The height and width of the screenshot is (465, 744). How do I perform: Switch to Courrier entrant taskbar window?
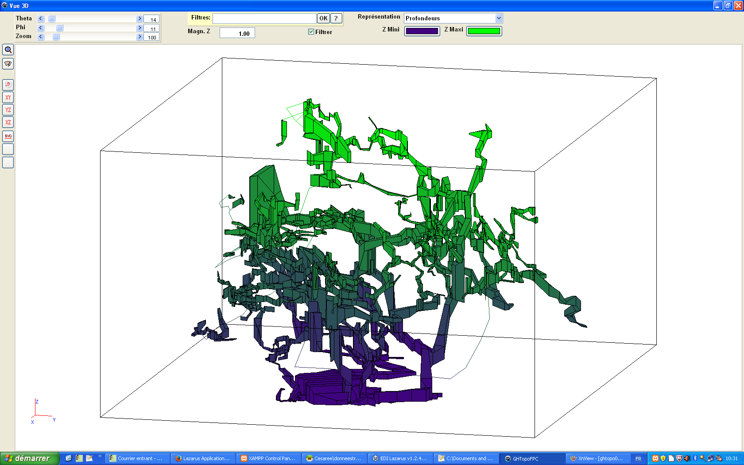pos(138,458)
